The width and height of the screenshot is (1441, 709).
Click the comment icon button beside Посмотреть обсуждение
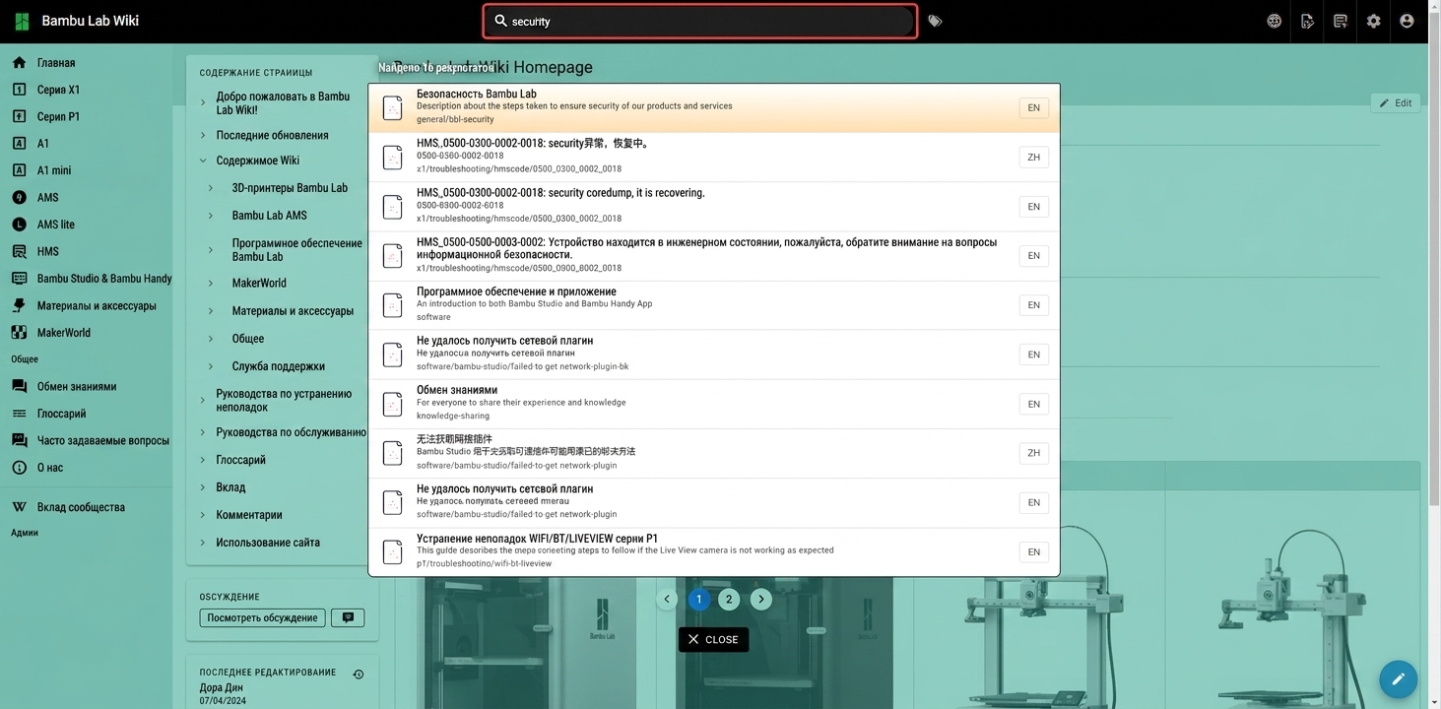pyautogui.click(x=348, y=617)
